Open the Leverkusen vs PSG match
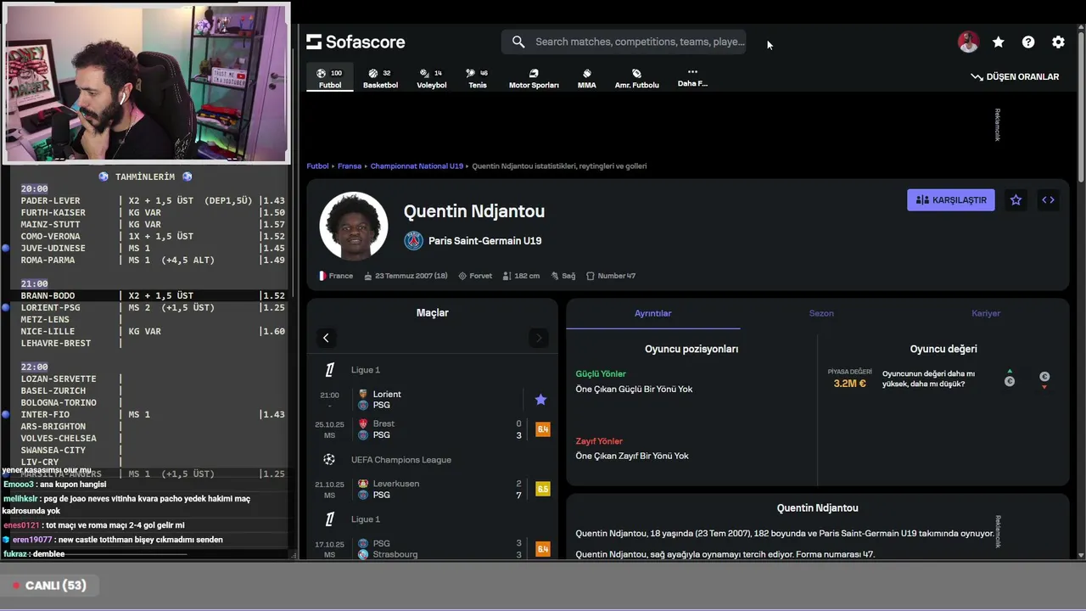The image size is (1086, 611). pos(432,490)
